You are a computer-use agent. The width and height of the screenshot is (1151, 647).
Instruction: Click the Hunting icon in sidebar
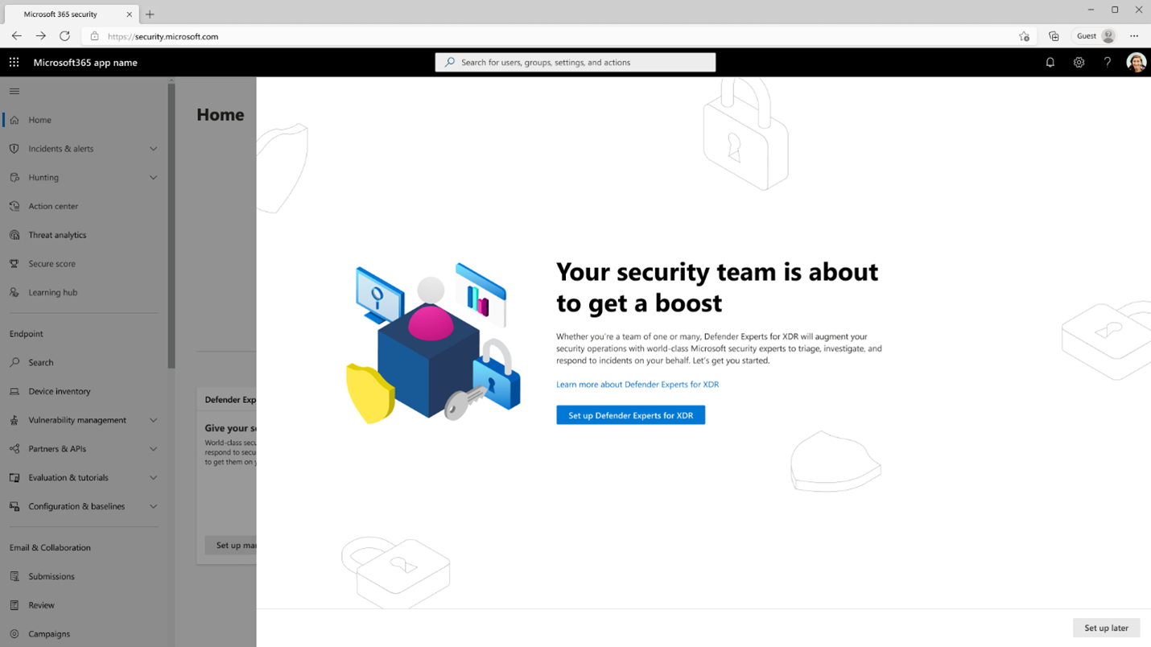14,178
